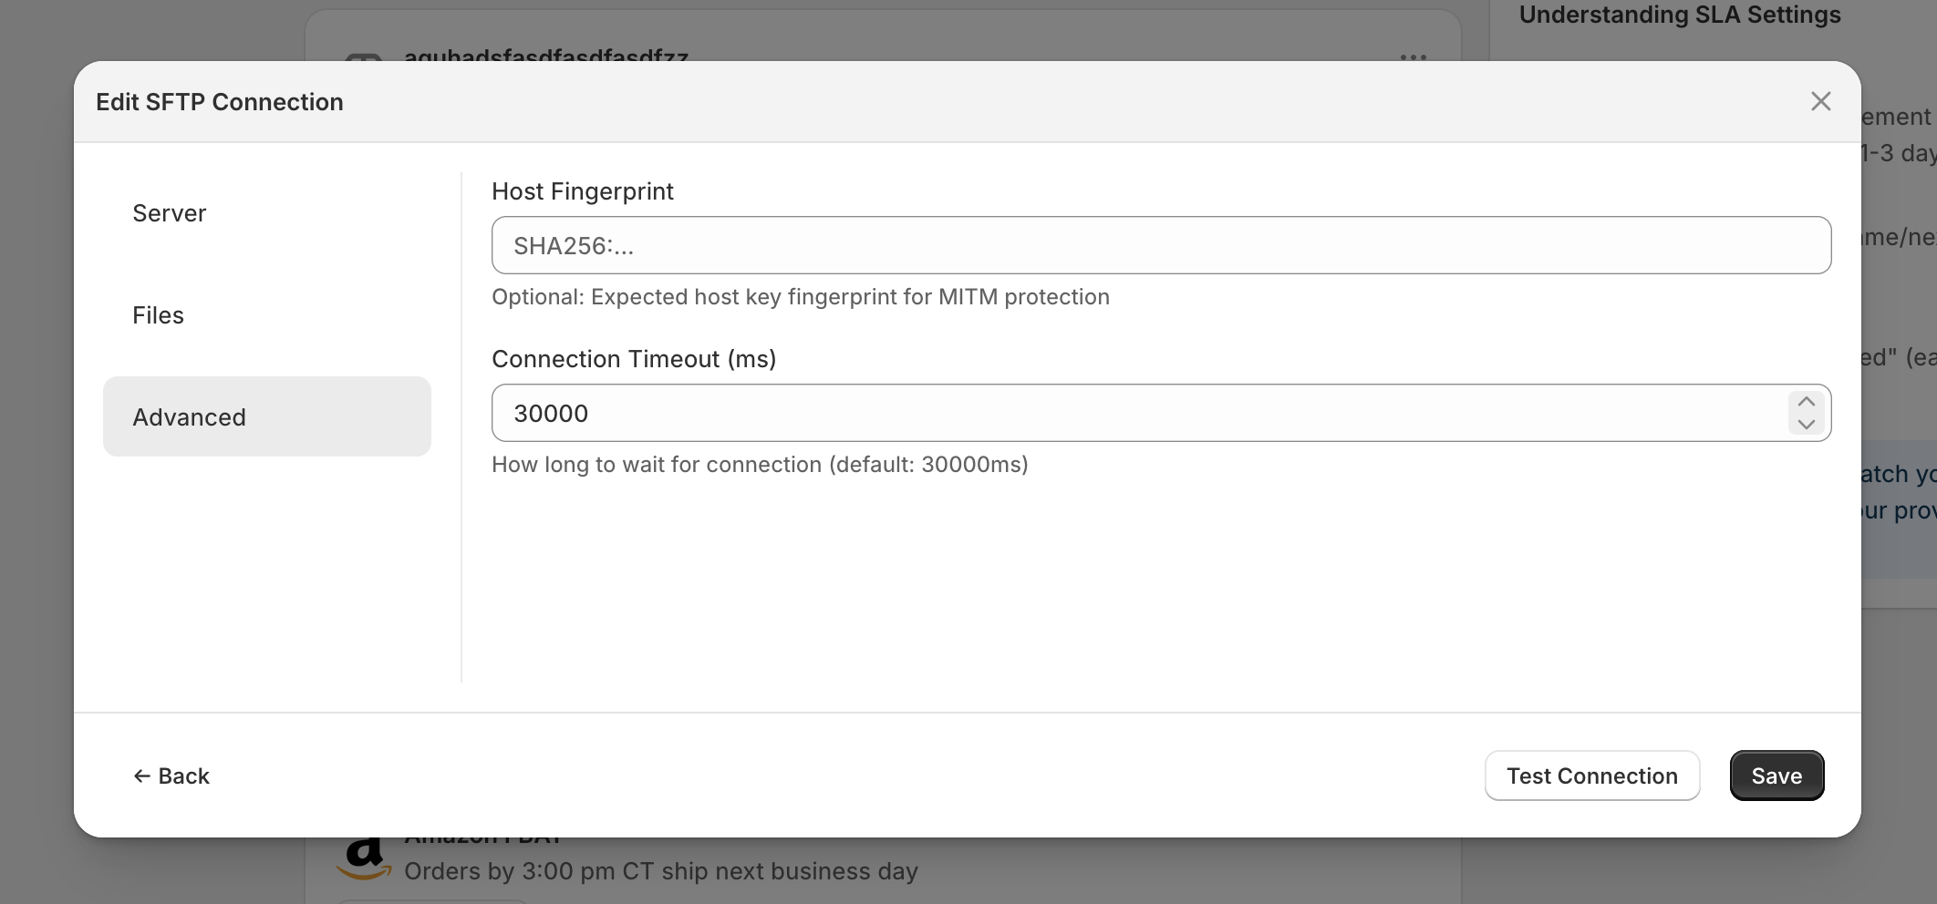Open the Files tab
The width and height of the screenshot is (1937, 904).
coord(158,314)
